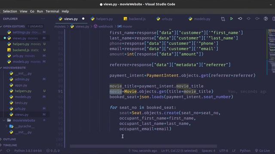Open the compare changes icon in editor toolbar
Viewport: 275px width, 154px height.
click(223, 19)
